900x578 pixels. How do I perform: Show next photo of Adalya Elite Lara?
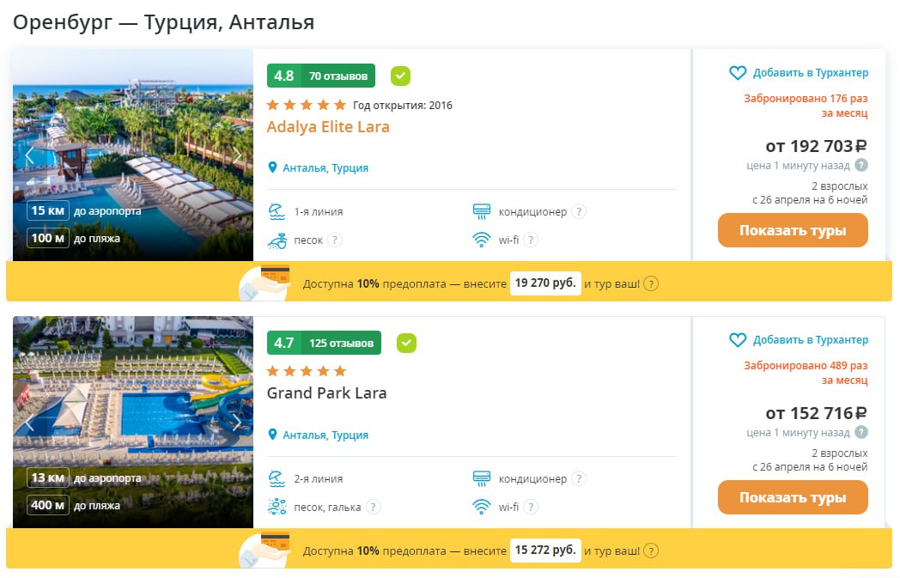(238, 155)
